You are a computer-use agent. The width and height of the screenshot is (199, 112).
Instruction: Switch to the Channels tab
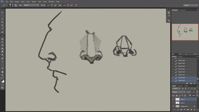coord(180,86)
